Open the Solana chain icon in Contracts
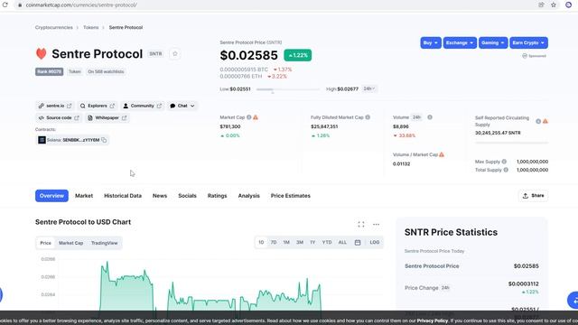The height and width of the screenshot is (325, 578). pyautogui.click(x=42, y=140)
